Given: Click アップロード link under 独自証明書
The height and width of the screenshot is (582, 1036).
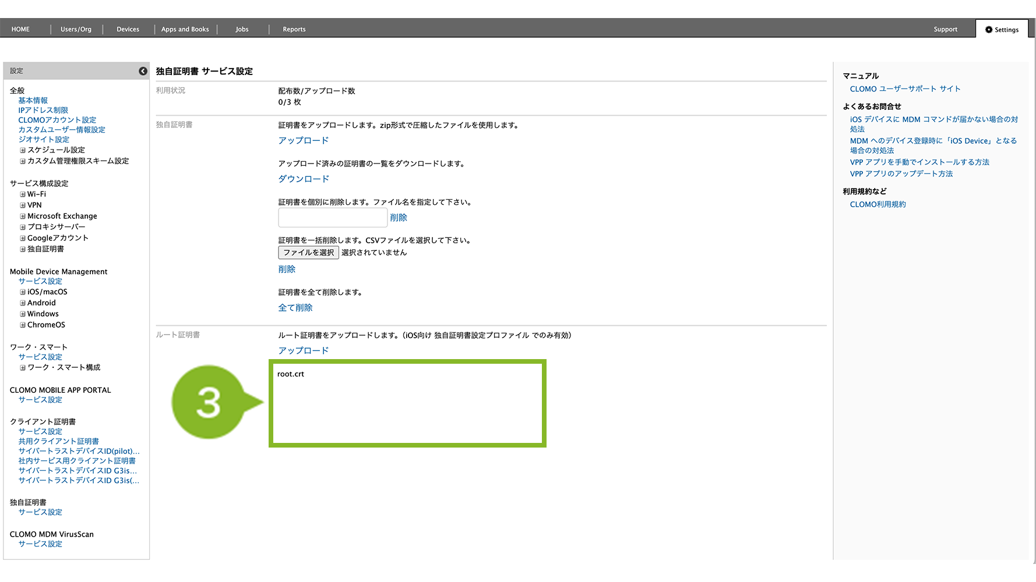Looking at the screenshot, I should click(x=303, y=141).
